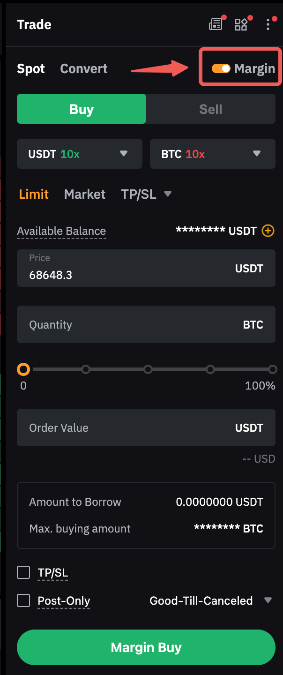Image resolution: width=283 pixels, height=675 pixels.
Task: Select the Limit order tab
Action: [34, 194]
